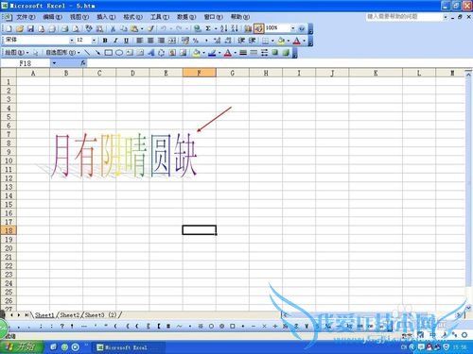Open a file using the folder icon
The width and height of the screenshot is (473, 354).
(x=20, y=28)
